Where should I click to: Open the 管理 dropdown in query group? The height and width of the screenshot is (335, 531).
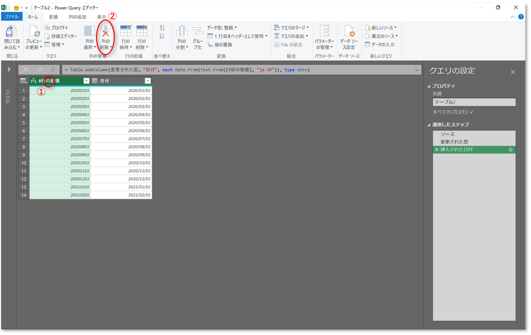54,45
